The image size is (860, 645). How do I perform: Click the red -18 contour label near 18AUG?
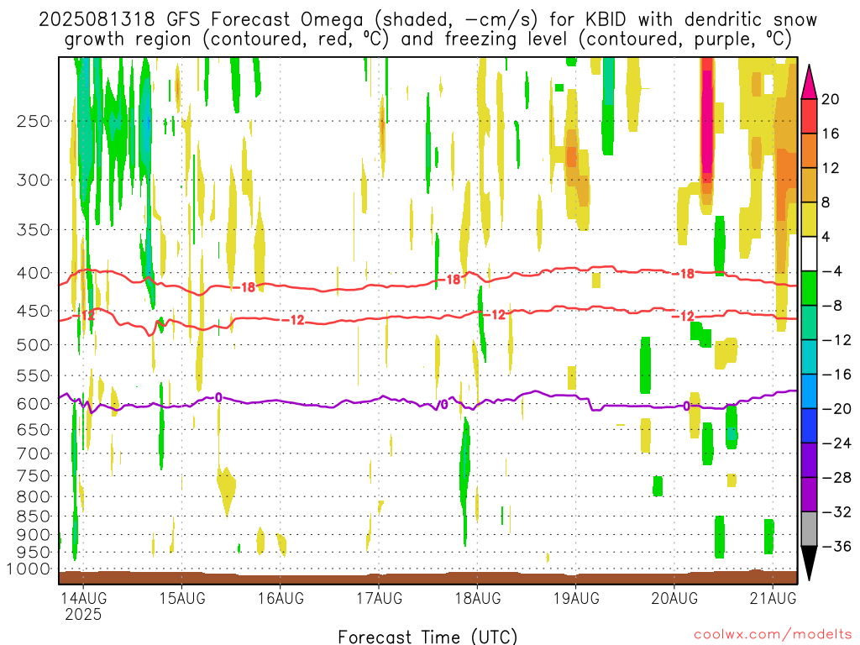(449, 280)
